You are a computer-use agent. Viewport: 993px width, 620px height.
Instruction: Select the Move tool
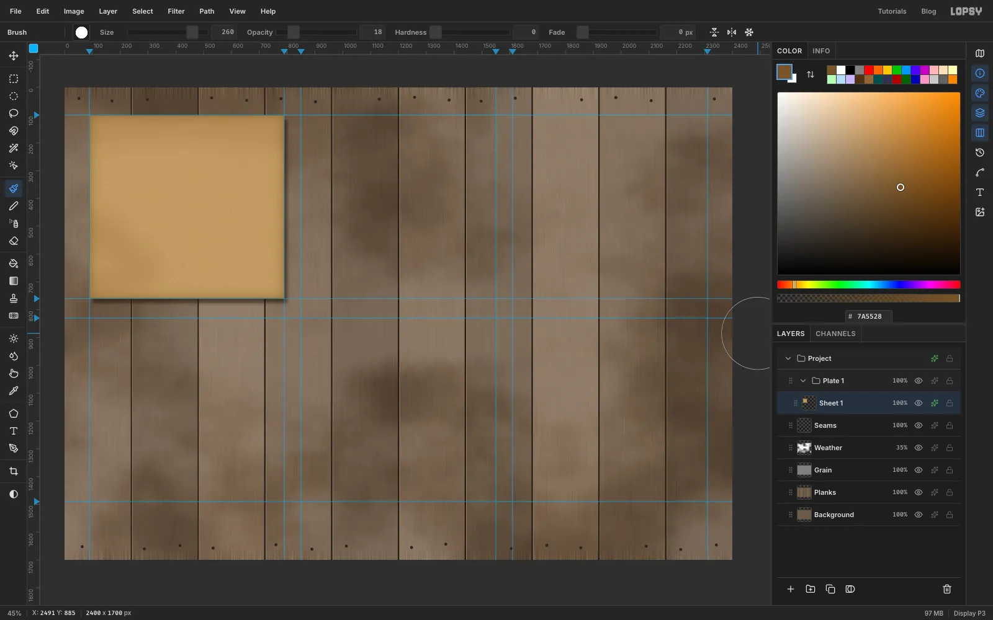(x=14, y=56)
